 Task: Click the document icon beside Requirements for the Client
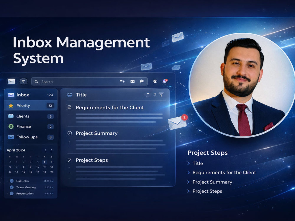[x=69, y=107]
